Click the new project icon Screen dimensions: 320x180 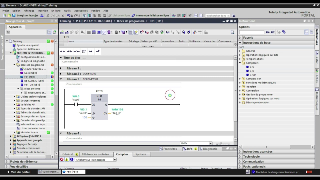(5, 15)
